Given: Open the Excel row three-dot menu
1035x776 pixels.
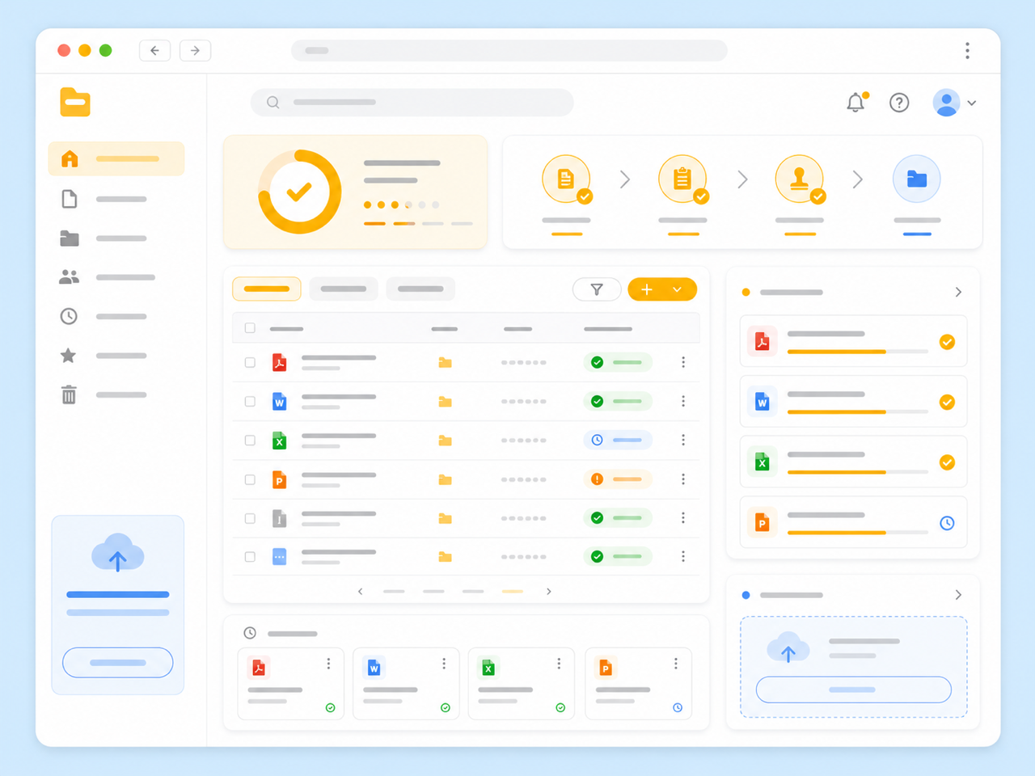Looking at the screenshot, I should (683, 440).
